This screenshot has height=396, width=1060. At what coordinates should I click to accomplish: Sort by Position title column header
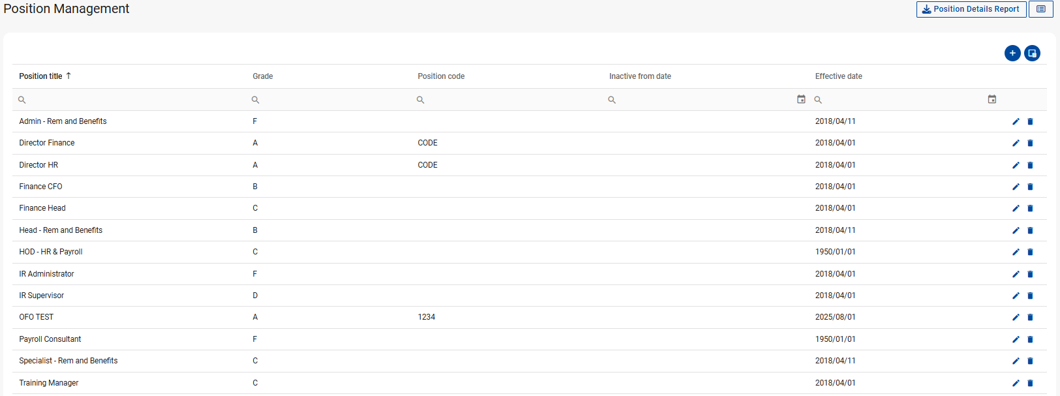41,76
